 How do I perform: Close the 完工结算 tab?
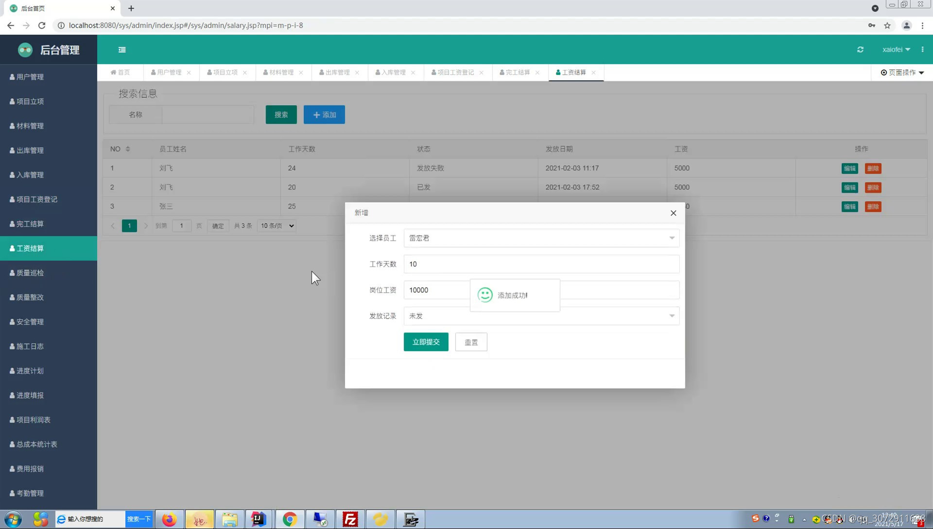[x=537, y=72]
